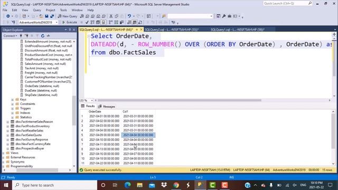Image resolution: width=338 pixels, height=190 pixels.
Task: Click the Save file icon
Action: (x=46, y=16)
